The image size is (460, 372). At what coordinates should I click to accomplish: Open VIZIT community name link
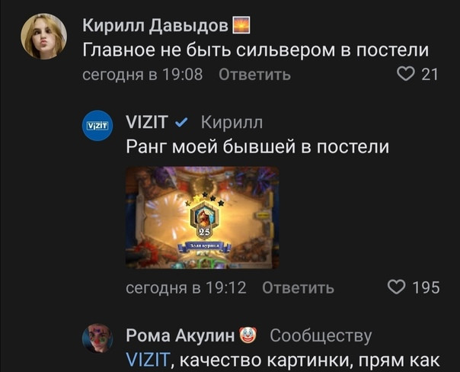(147, 122)
